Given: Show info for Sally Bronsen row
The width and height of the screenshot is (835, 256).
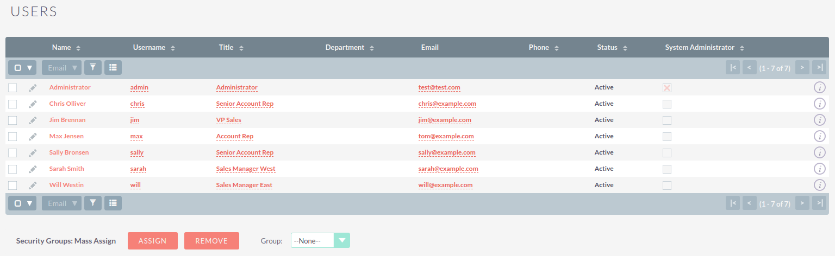Looking at the screenshot, I should coord(819,152).
